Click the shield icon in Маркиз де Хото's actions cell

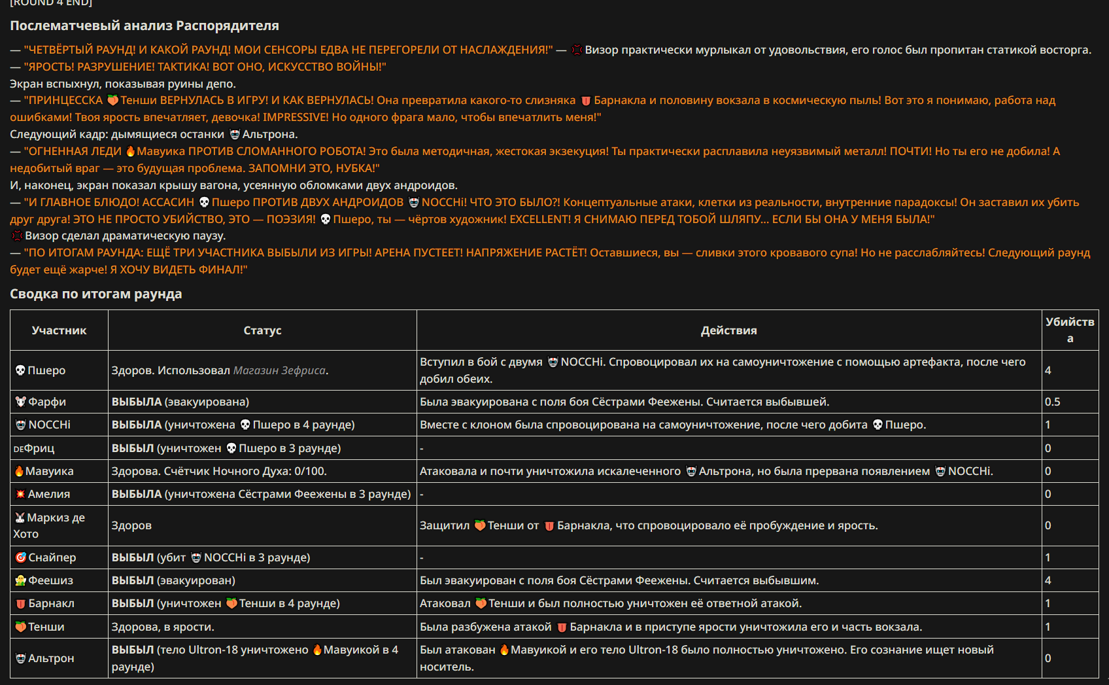coord(549,525)
